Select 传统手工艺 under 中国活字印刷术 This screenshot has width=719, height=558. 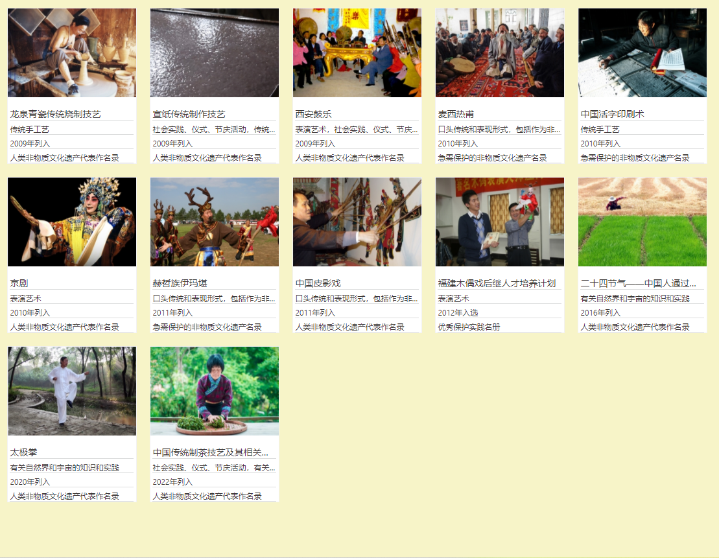600,130
